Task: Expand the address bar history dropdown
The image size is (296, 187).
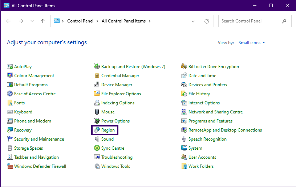Action: coord(193,21)
